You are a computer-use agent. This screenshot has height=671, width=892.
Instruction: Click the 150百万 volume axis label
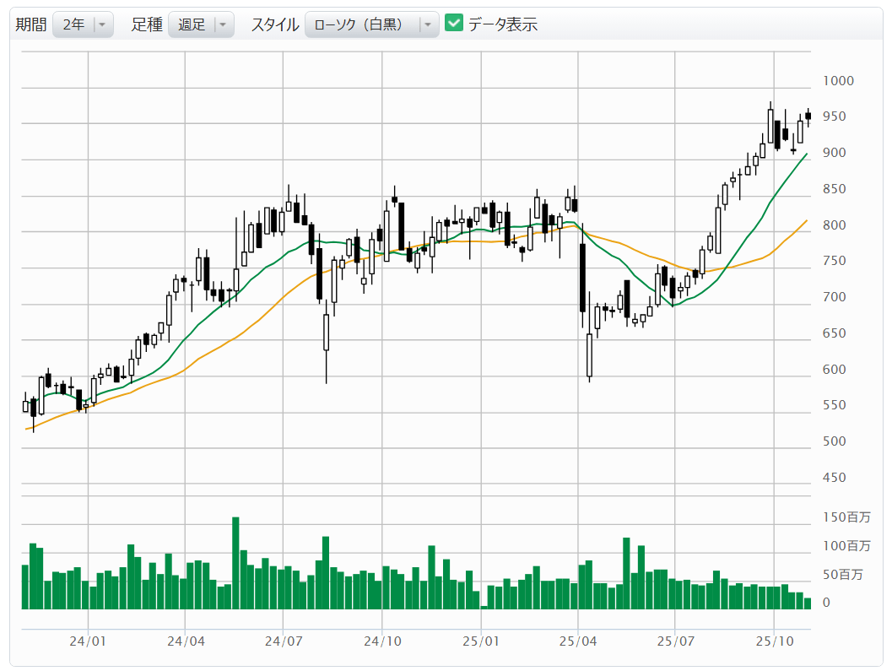coord(846,517)
